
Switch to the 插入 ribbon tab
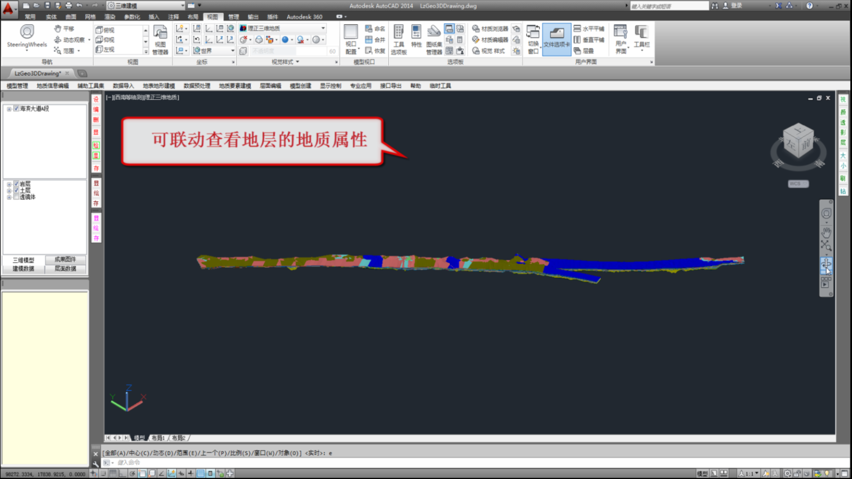pos(154,17)
